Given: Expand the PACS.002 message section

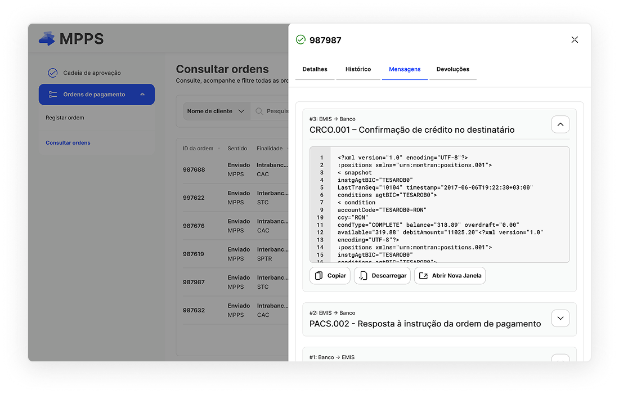Looking at the screenshot, I should [560, 319].
